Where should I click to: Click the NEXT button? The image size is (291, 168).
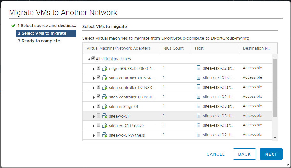271,154
